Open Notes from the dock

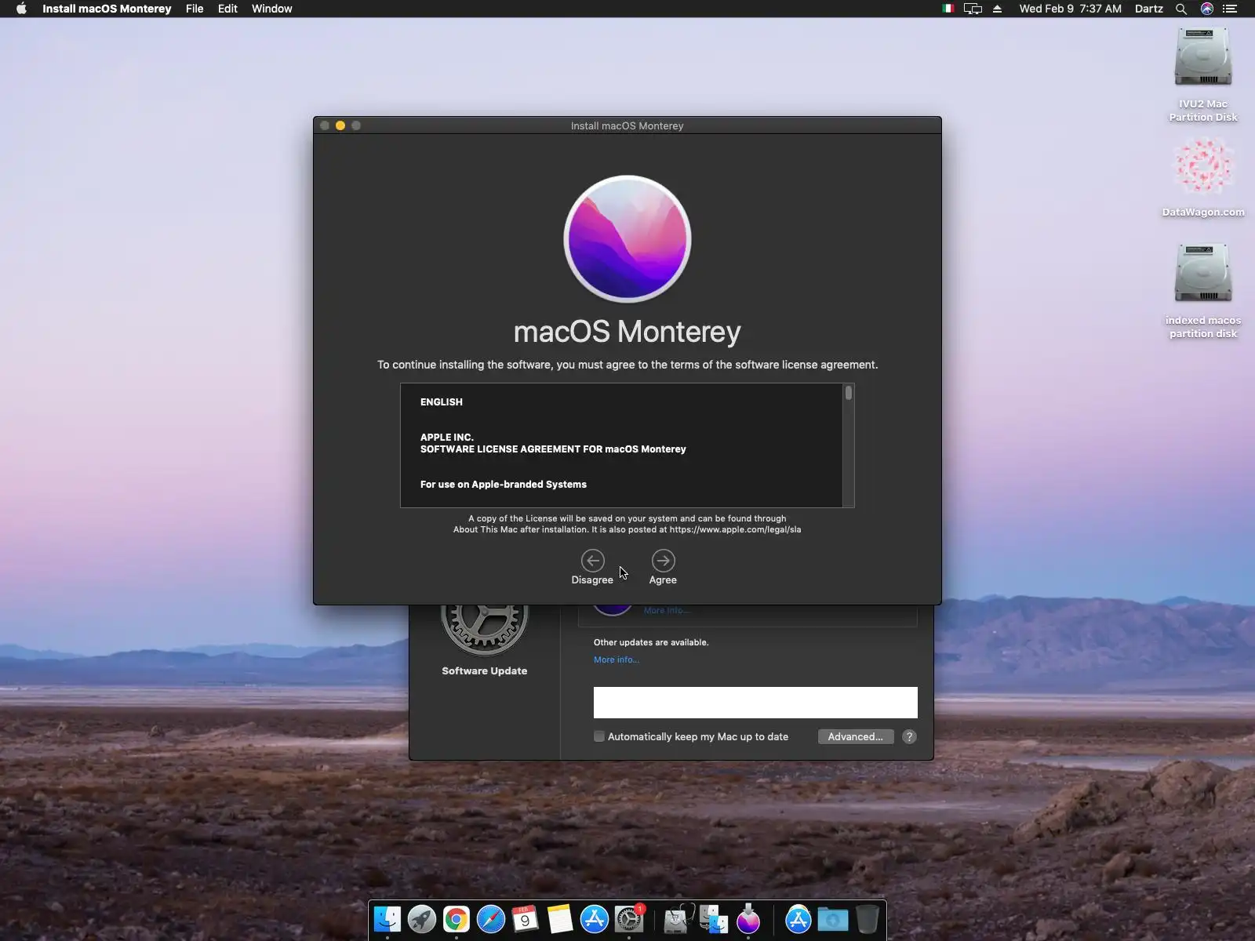(560, 919)
